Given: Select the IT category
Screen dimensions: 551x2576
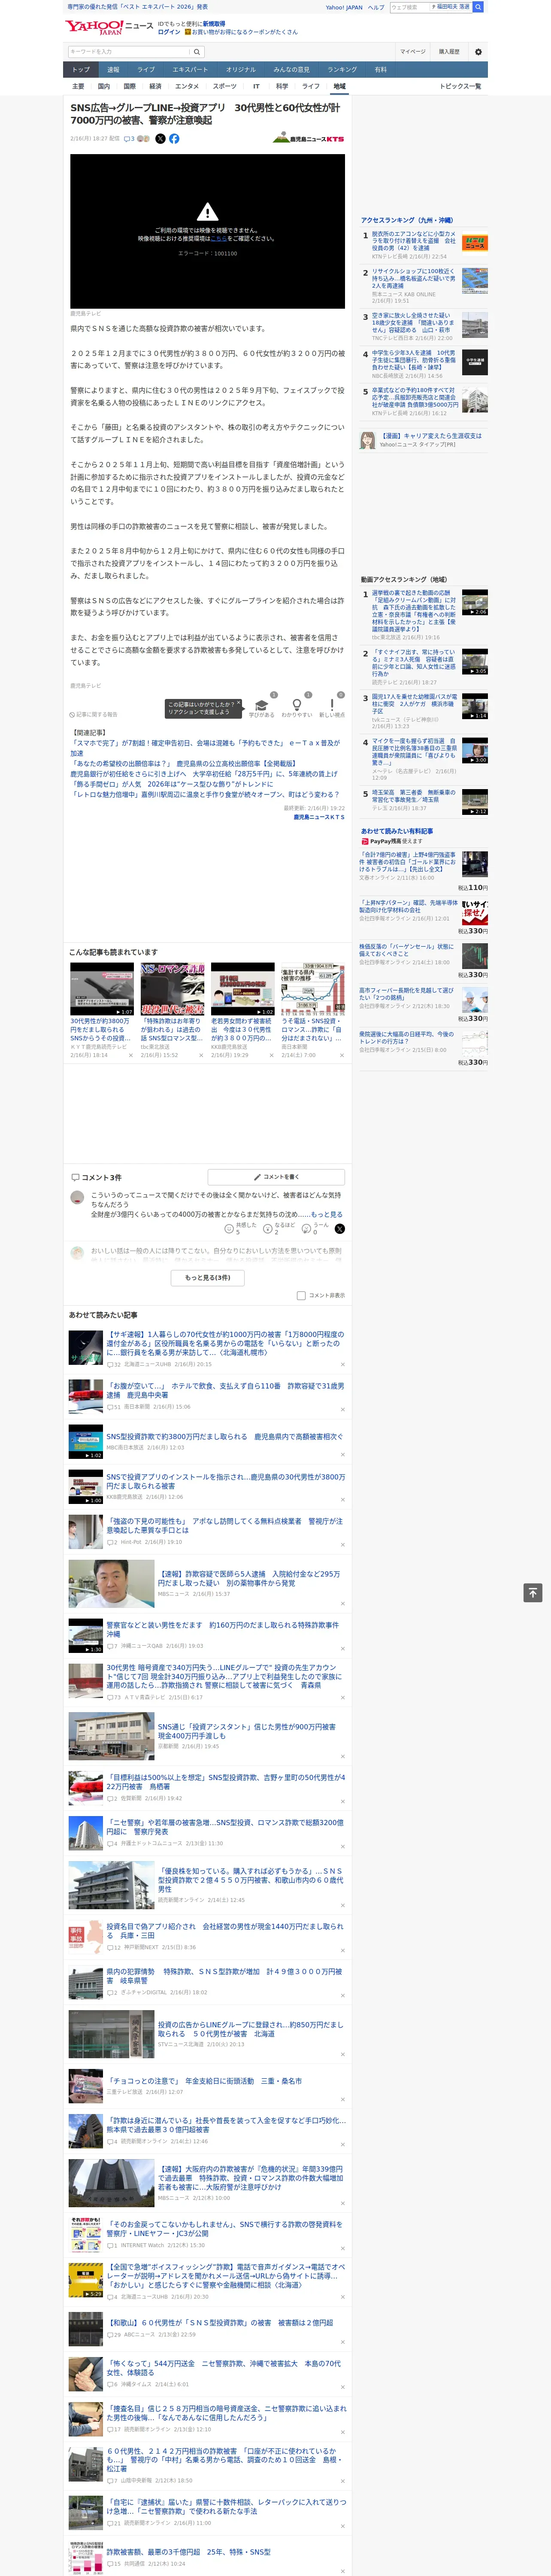Looking at the screenshot, I should (x=256, y=86).
